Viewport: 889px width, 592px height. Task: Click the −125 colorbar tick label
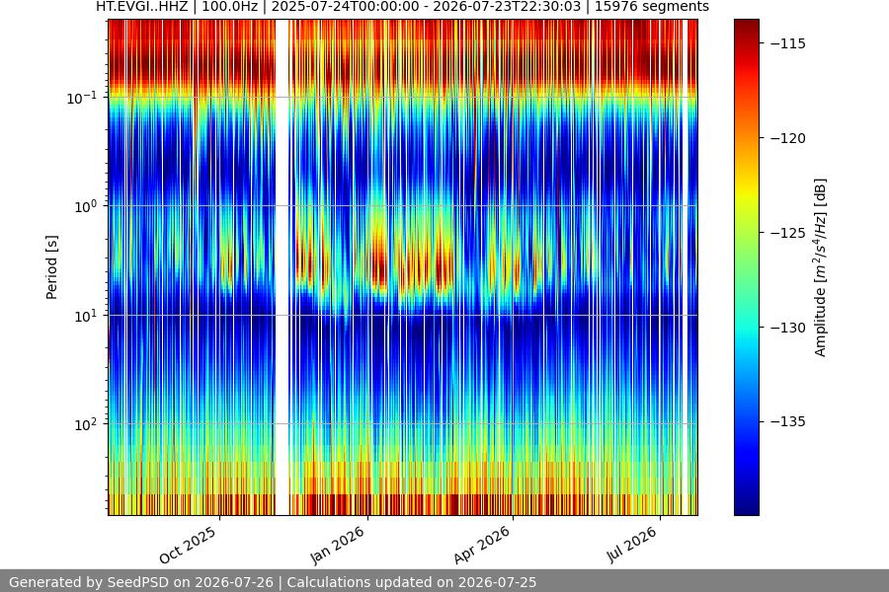pos(787,233)
